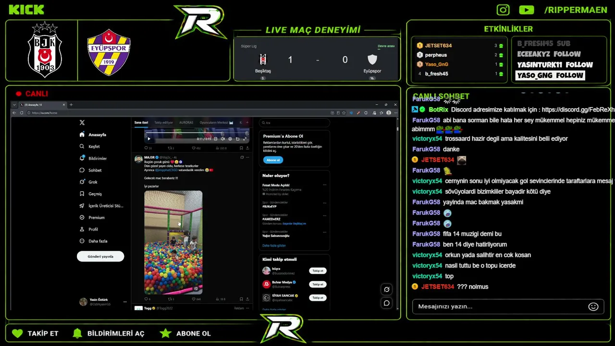Seek on the video progress bar
The width and height of the screenshot is (615, 346).
pyautogui.click(x=197, y=133)
